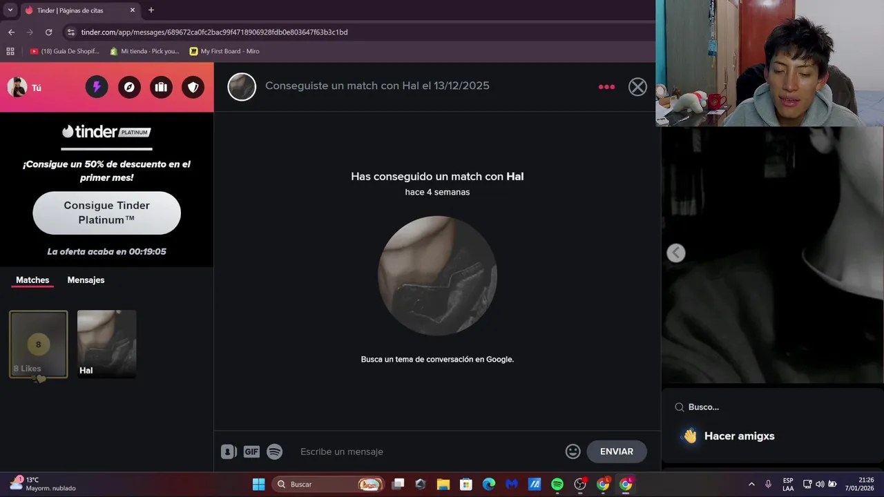Screen dimensions: 884x497
Task: Click Hal's small avatar in the chat header
Action: pos(242,87)
